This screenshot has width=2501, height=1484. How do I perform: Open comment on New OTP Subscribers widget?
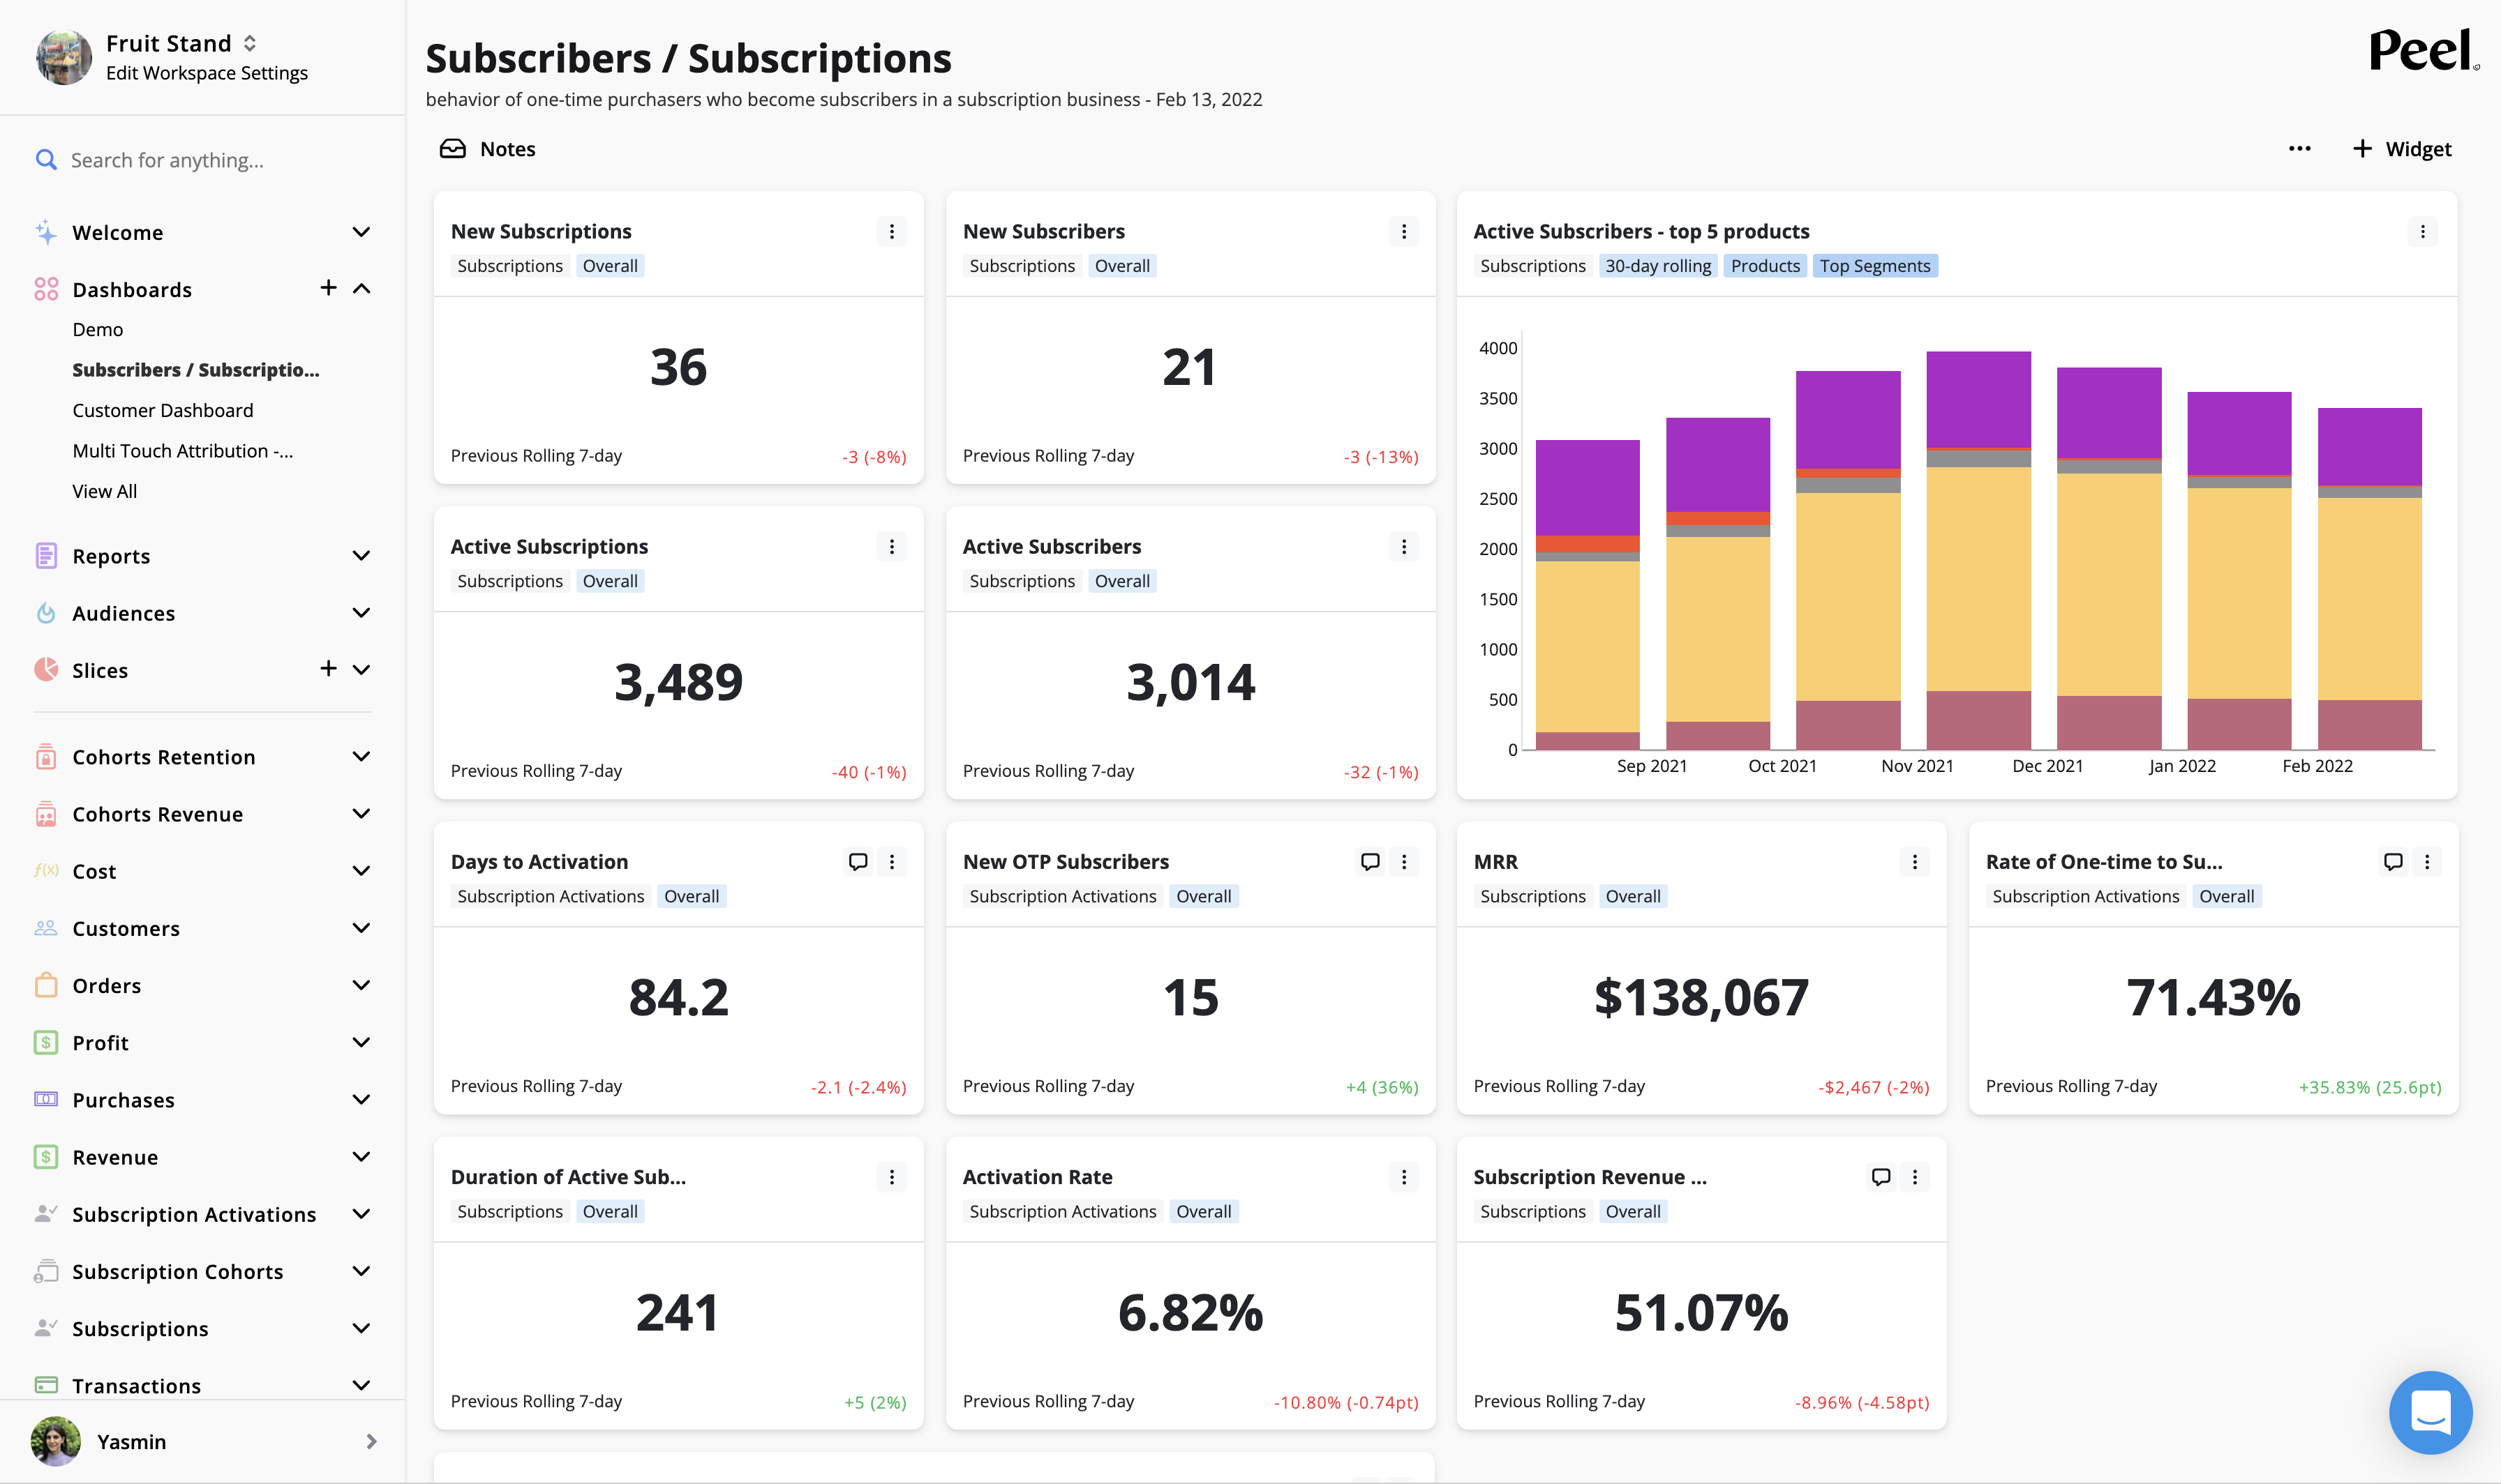[x=1370, y=862]
